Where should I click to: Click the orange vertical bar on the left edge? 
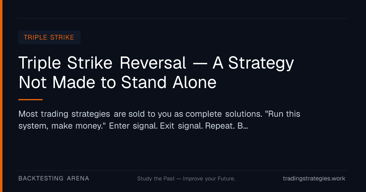[x=1, y=96]
